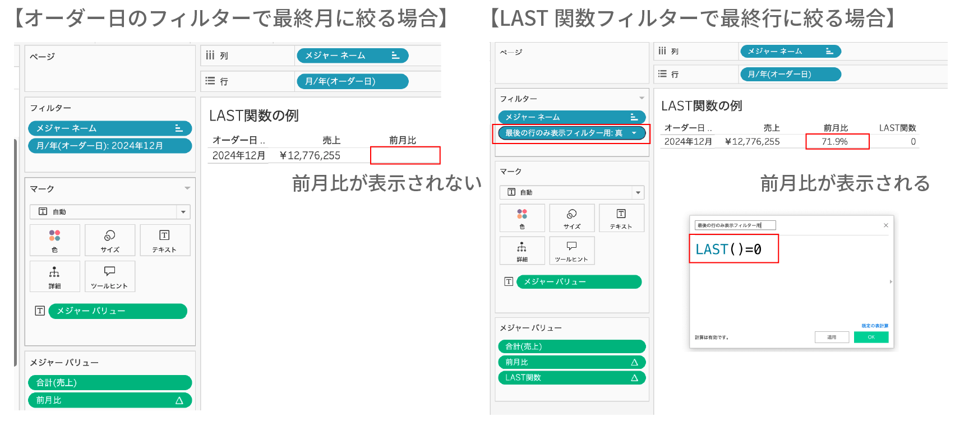The width and height of the screenshot is (955, 421).
Task: Click the 計算は有効です。 status text
Action: click(x=712, y=337)
